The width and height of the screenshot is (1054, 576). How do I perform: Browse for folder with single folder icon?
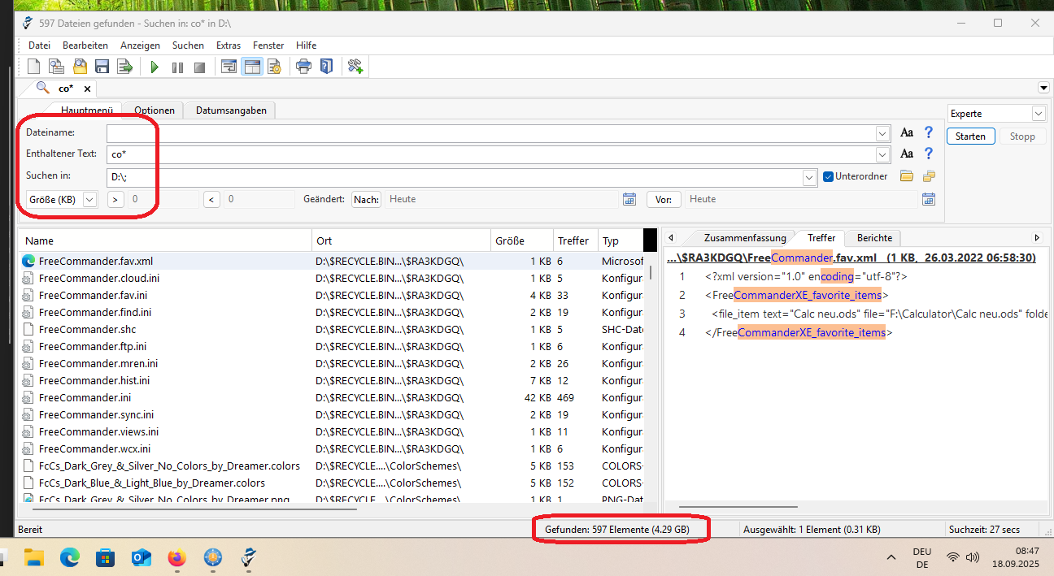point(907,175)
